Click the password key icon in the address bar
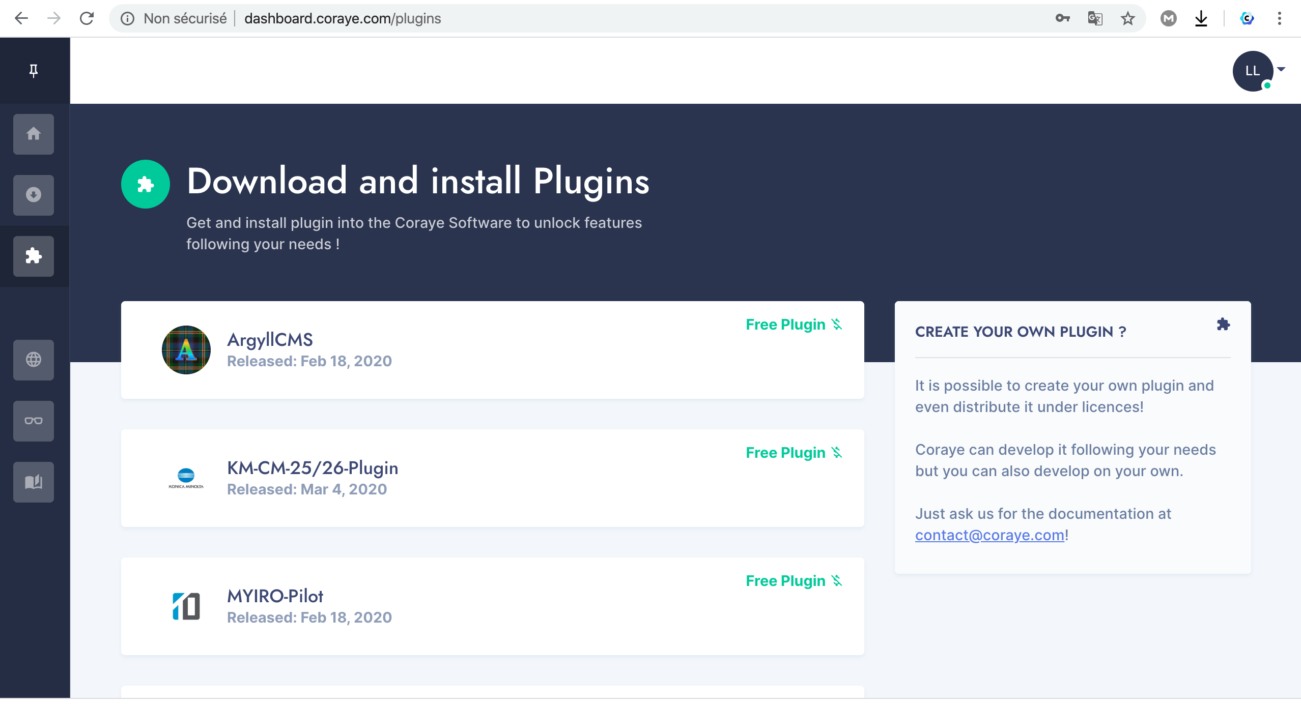1301x705 pixels. point(1062,19)
